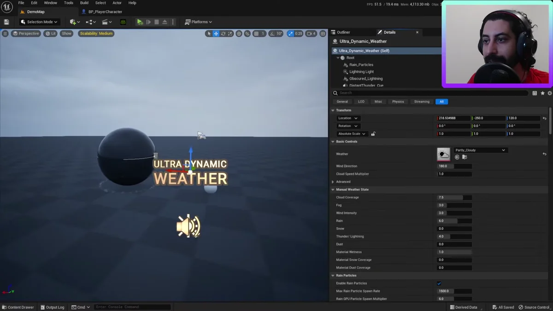Click the Scalability: Medium button
The height and width of the screenshot is (311, 553).
(96, 33)
